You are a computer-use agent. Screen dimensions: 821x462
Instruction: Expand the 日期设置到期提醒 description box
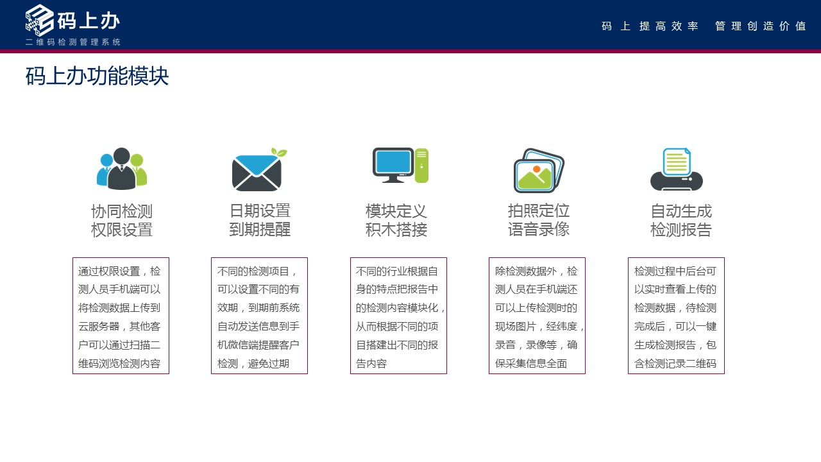pos(259,314)
